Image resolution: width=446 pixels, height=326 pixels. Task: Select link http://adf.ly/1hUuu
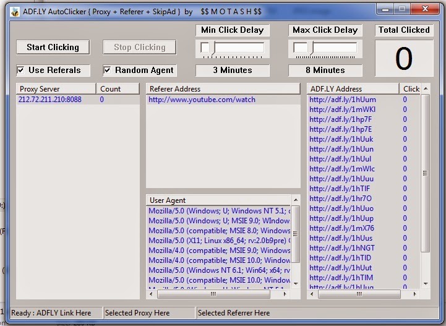[341, 179]
